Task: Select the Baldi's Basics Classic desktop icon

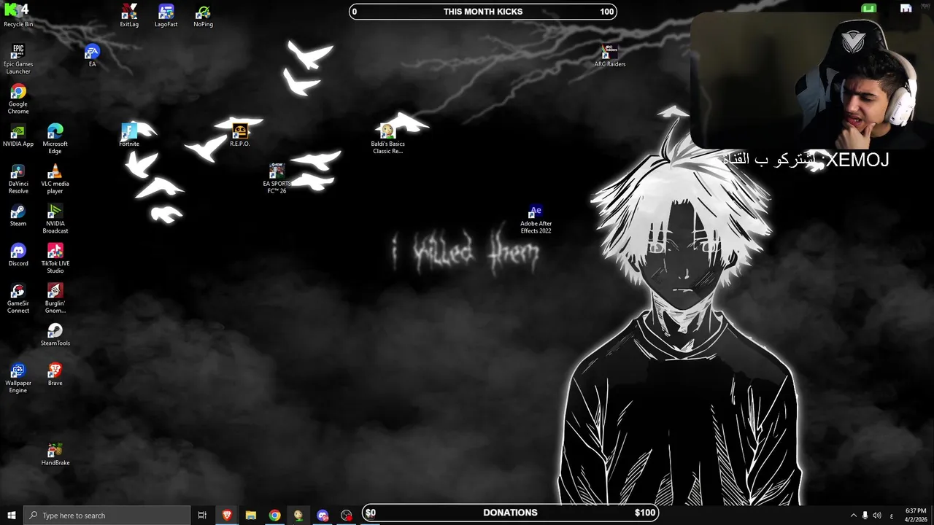Action: (x=387, y=139)
